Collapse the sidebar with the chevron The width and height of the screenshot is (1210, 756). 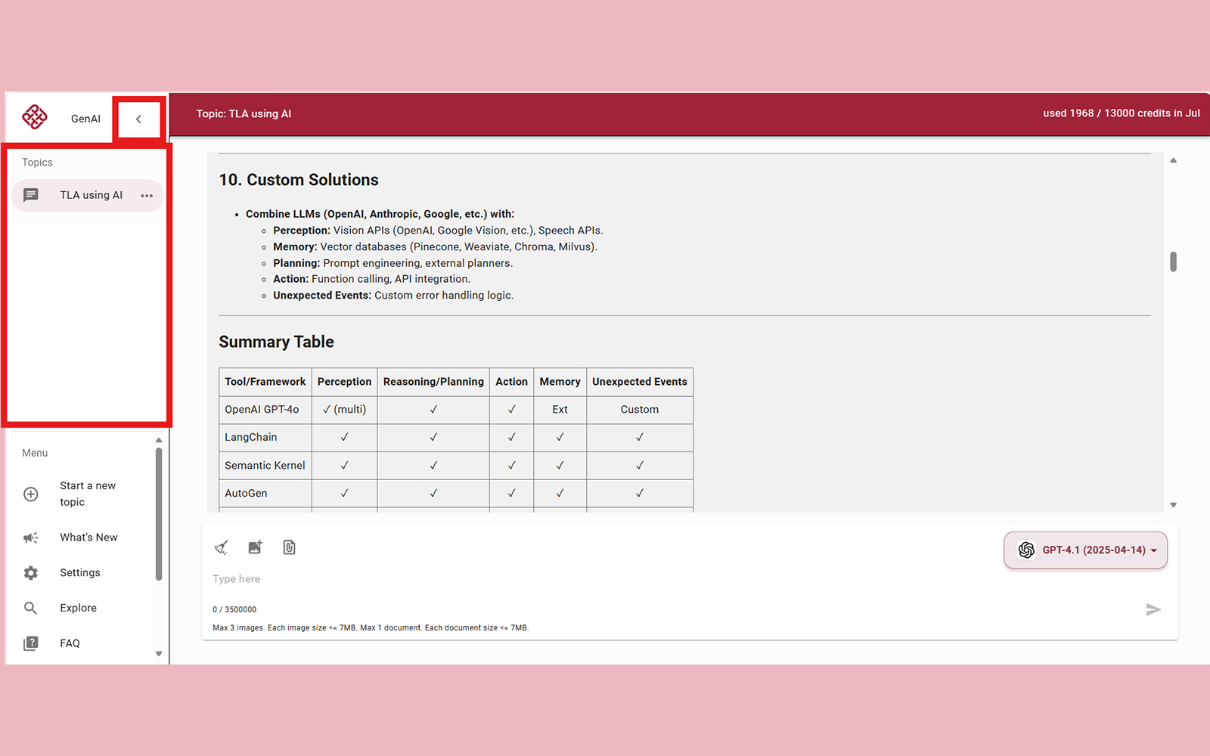click(138, 119)
